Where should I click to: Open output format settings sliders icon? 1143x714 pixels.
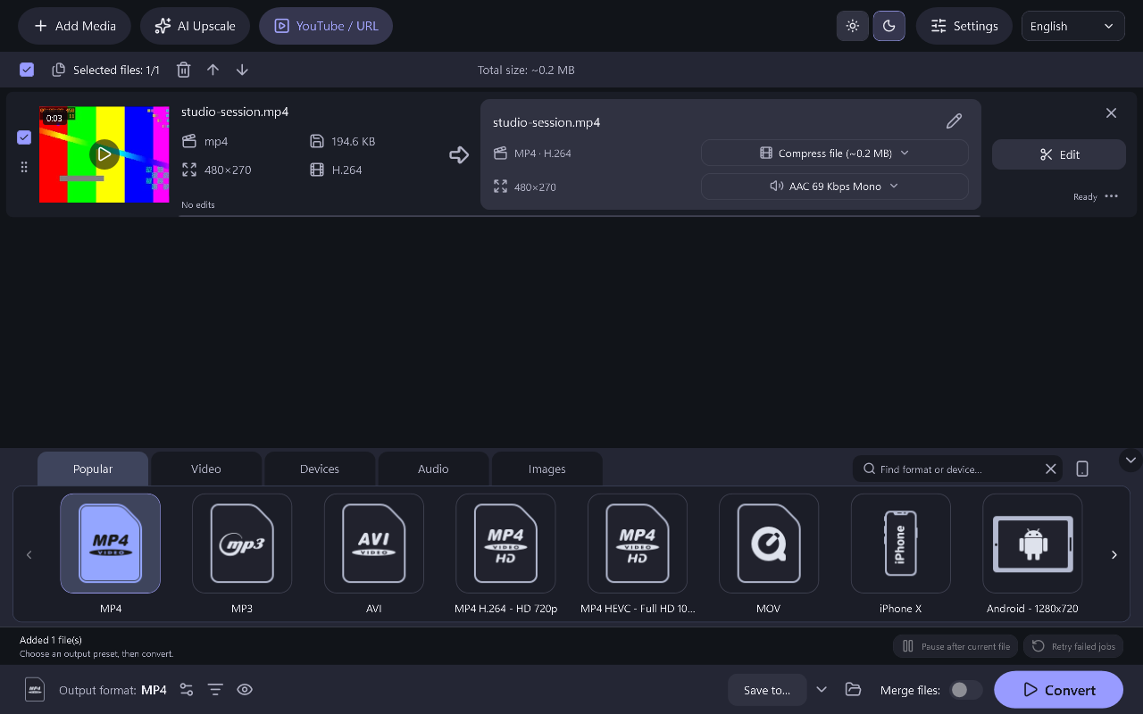pyautogui.click(x=186, y=690)
